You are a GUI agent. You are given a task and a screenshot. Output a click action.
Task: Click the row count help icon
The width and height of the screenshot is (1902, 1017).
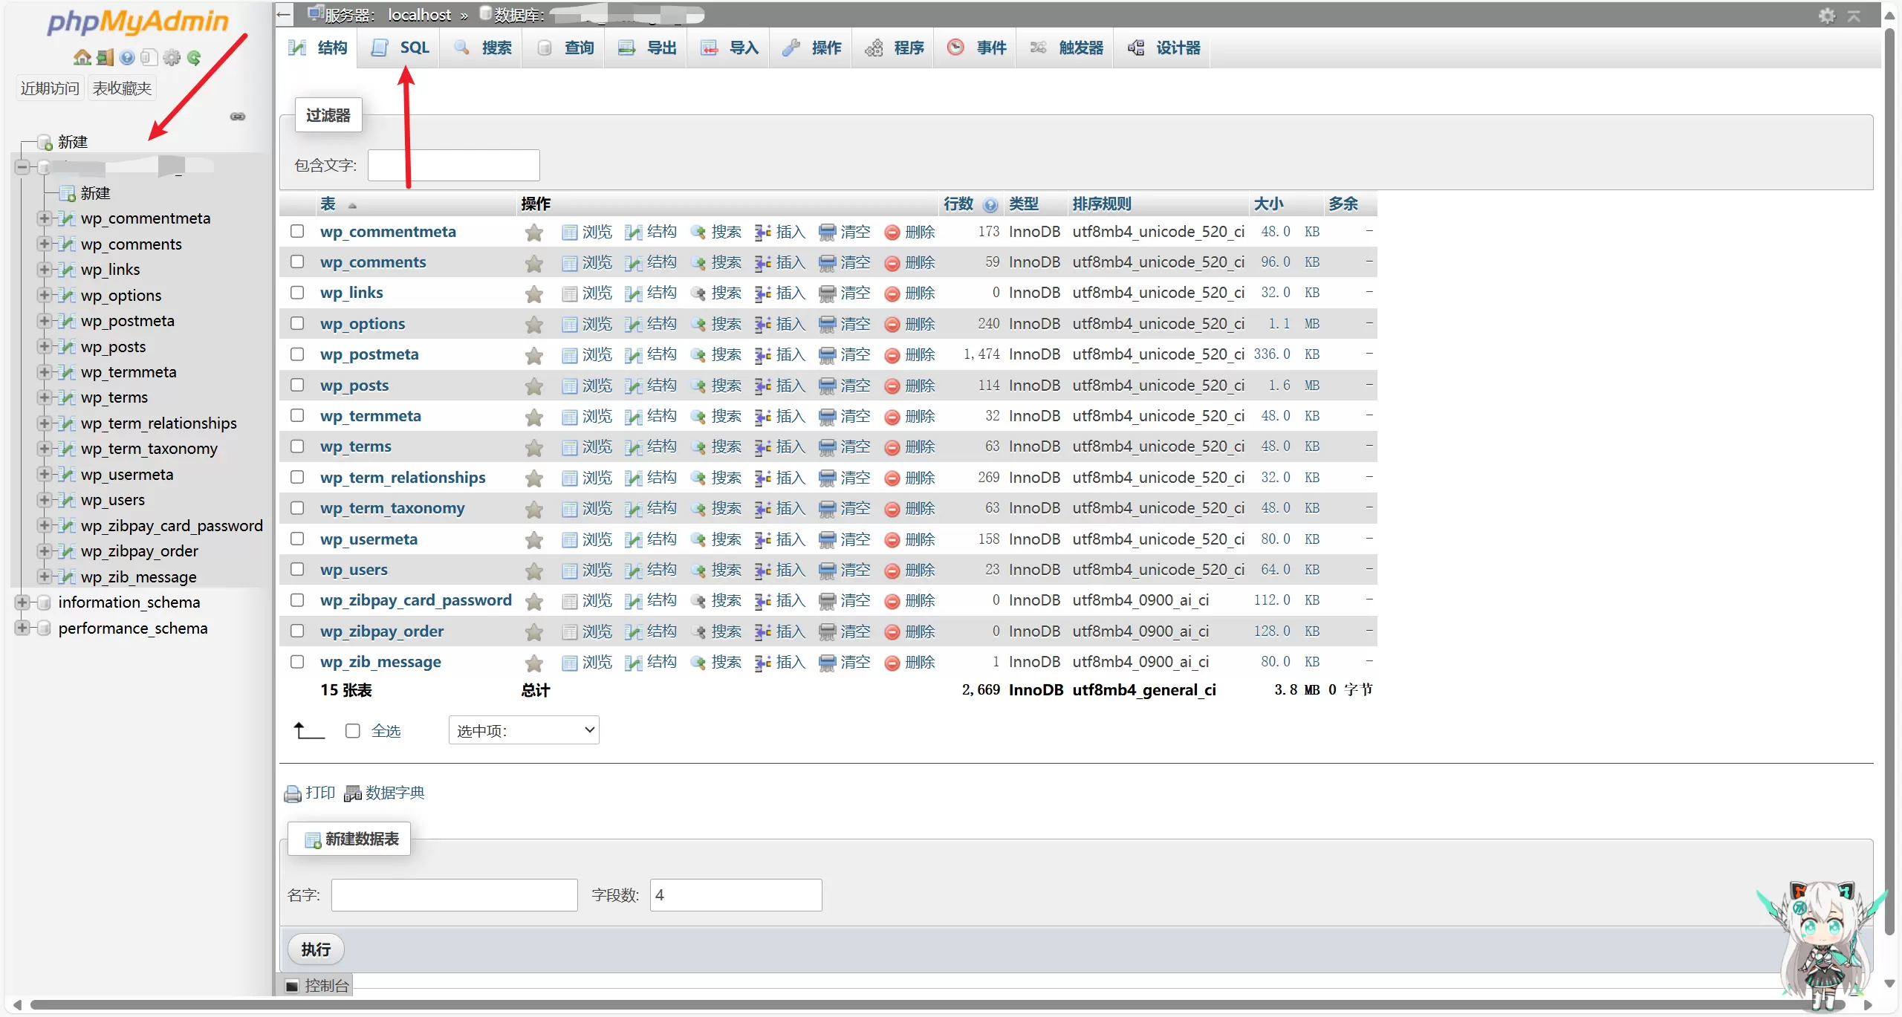point(990,205)
